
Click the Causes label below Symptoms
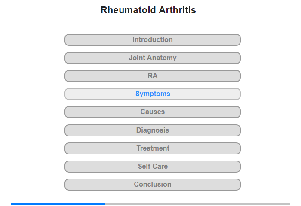[x=153, y=112]
